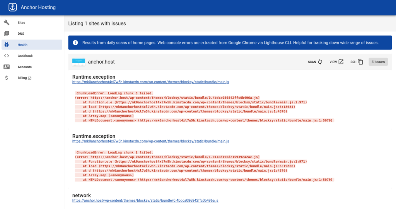Open first Runtime.exception main.js link

coord(151,82)
